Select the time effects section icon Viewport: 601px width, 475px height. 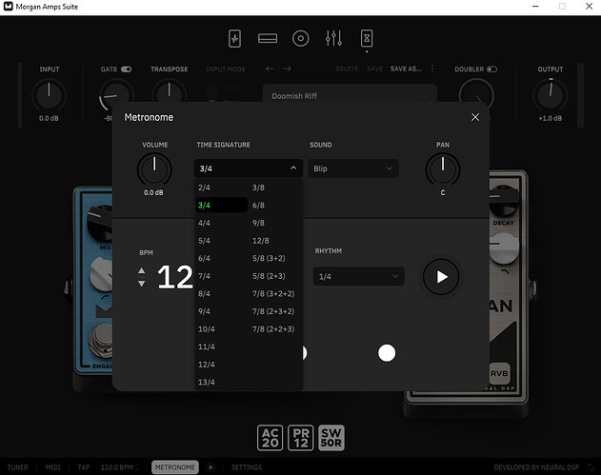coord(367,39)
